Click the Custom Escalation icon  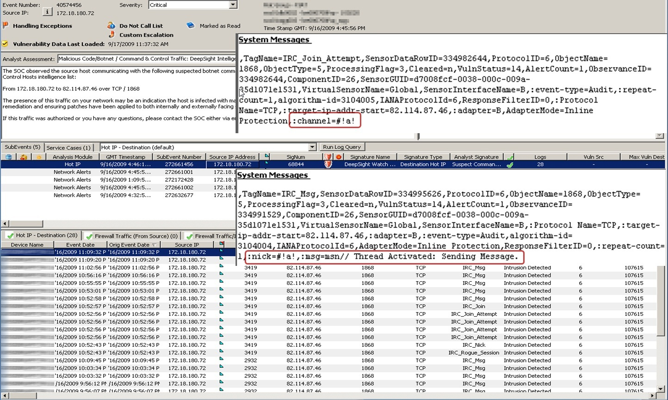(111, 35)
